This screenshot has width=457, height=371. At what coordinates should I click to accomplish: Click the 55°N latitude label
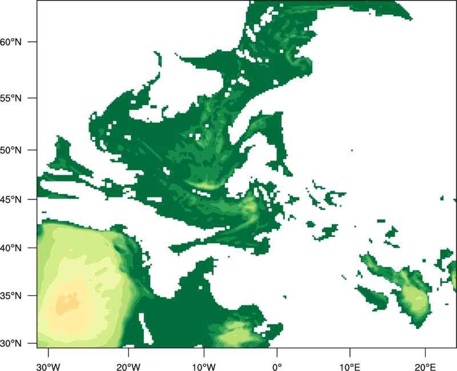[x=11, y=98]
